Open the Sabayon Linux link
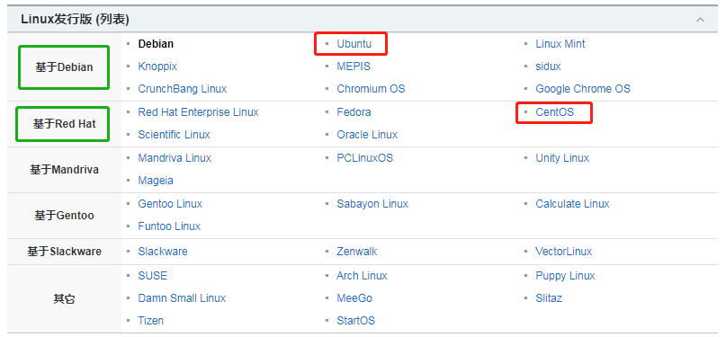Viewport: 726px width, 337px height. [x=372, y=204]
